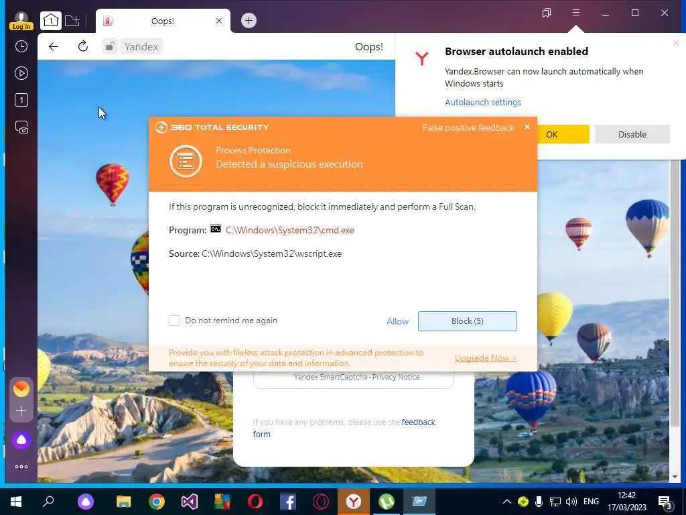Screen dimensions: 686x515
Task: Open volume control in tray
Action: pyautogui.click(x=571, y=502)
